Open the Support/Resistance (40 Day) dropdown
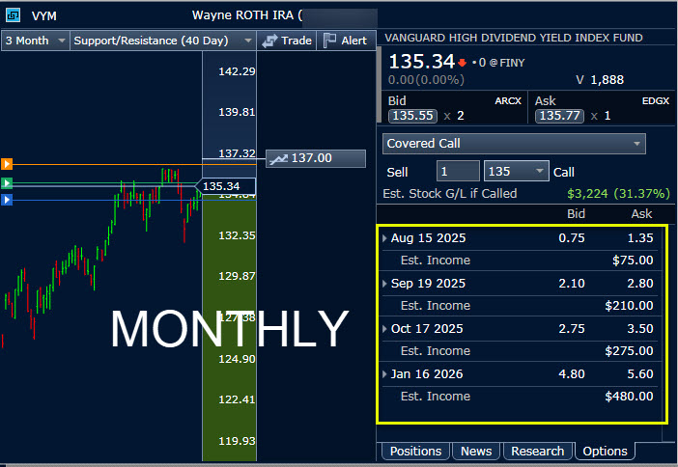This screenshot has height=467, width=678. [x=162, y=41]
